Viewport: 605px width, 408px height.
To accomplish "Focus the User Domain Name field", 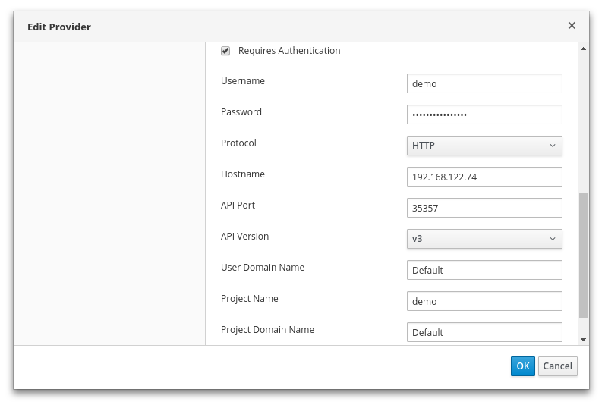I will coord(484,270).
